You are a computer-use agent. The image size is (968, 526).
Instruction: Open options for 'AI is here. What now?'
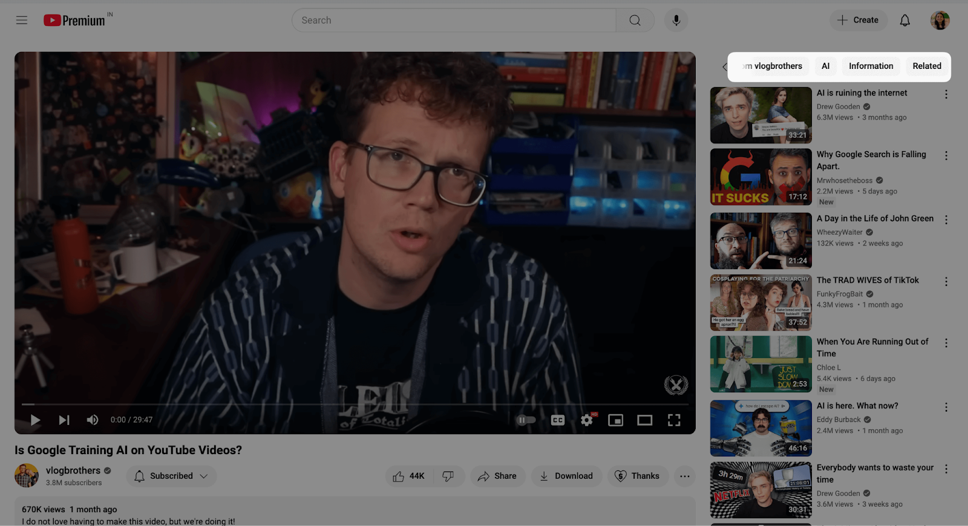point(946,407)
